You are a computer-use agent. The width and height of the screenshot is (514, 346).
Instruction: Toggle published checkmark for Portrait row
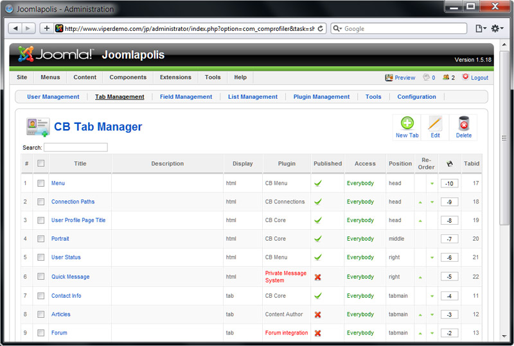(x=317, y=239)
